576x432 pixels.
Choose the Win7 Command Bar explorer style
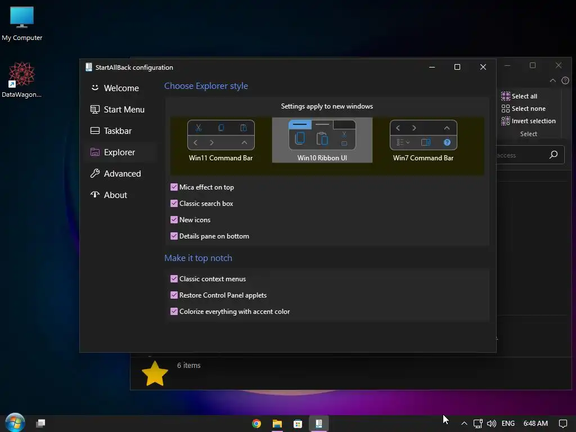[x=423, y=140]
